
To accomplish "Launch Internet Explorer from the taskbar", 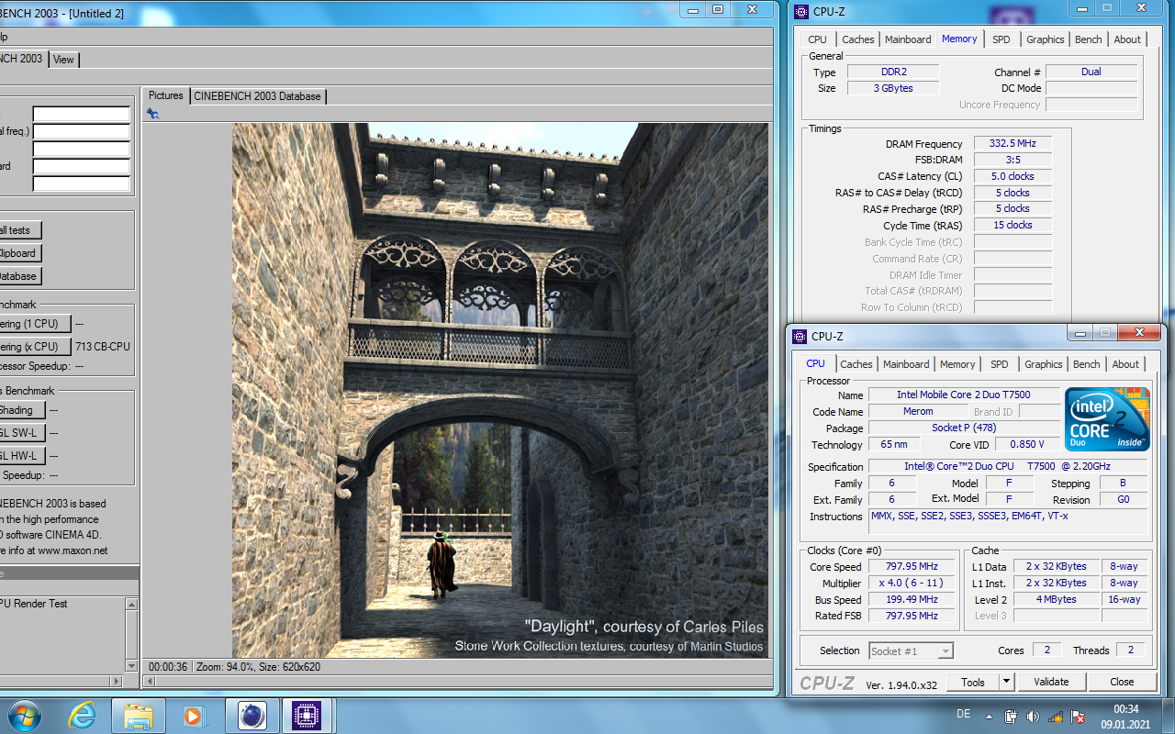I will click(82, 715).
